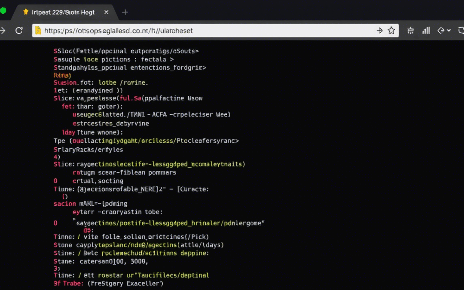Click the go arrow inside the address bar

pos(379,31)
